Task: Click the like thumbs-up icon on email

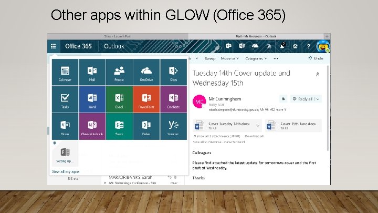Action: click(x=283, y=99)
